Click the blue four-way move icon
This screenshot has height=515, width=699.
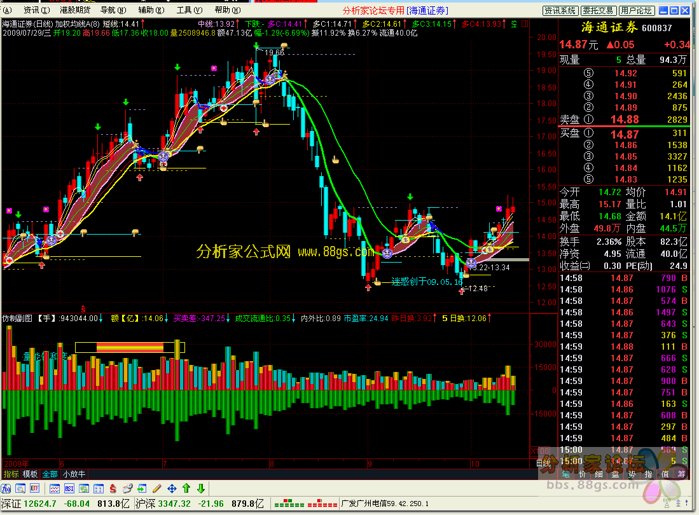(x=172, y=489)
